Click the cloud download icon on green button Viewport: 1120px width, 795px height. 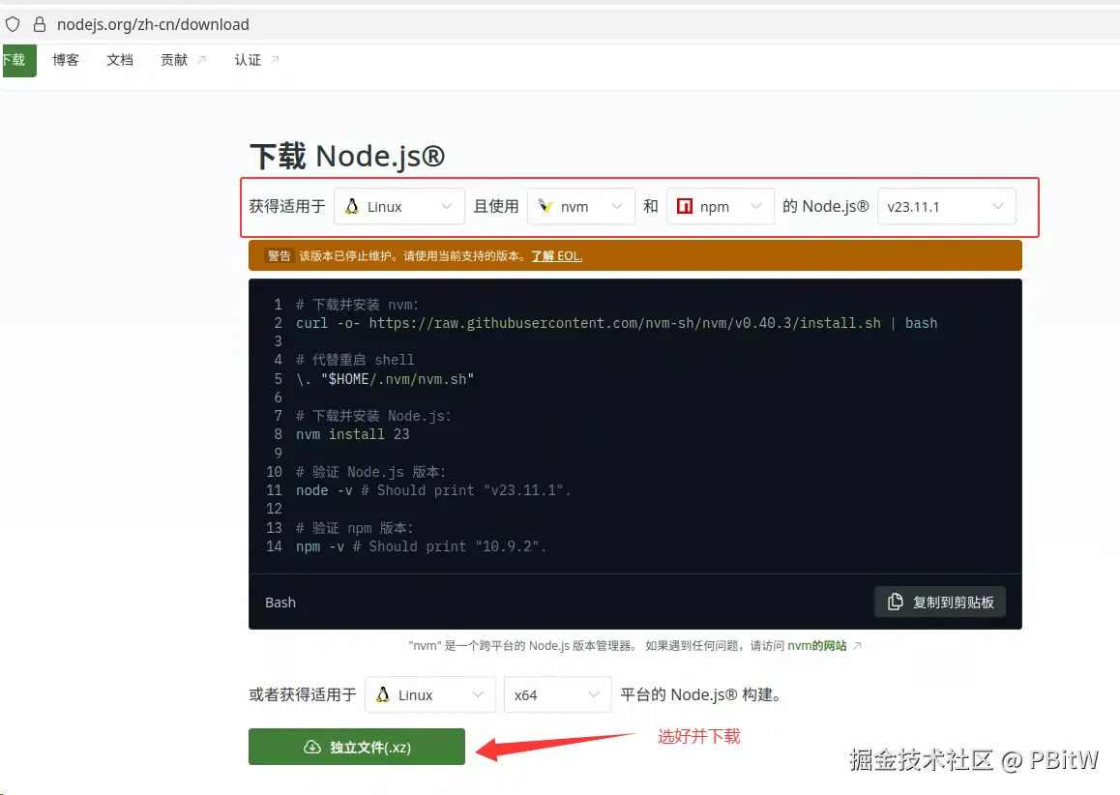[312, 748]
